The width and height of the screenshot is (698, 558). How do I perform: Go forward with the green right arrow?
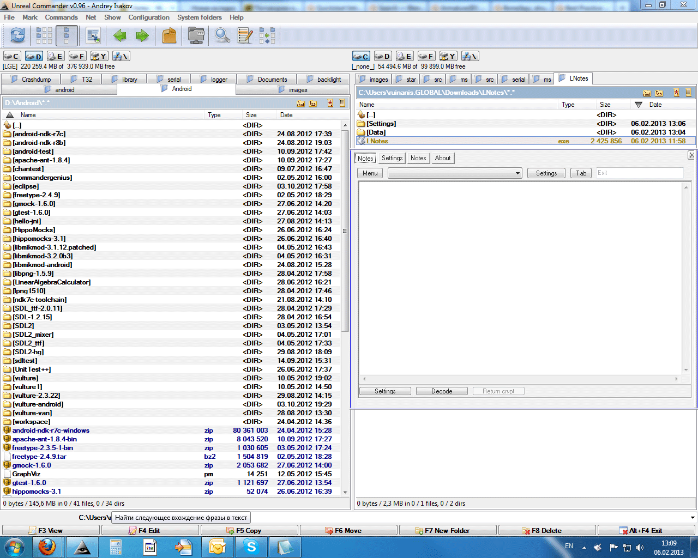[142, 36]
